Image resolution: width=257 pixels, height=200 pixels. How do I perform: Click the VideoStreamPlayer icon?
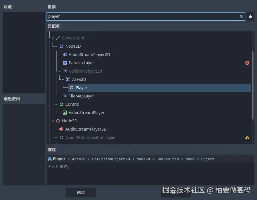pyautogui.click(x=65, y=112)
